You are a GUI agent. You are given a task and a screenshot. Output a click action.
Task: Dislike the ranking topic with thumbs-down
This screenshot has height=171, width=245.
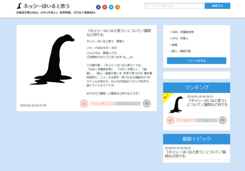coord(222,120)
